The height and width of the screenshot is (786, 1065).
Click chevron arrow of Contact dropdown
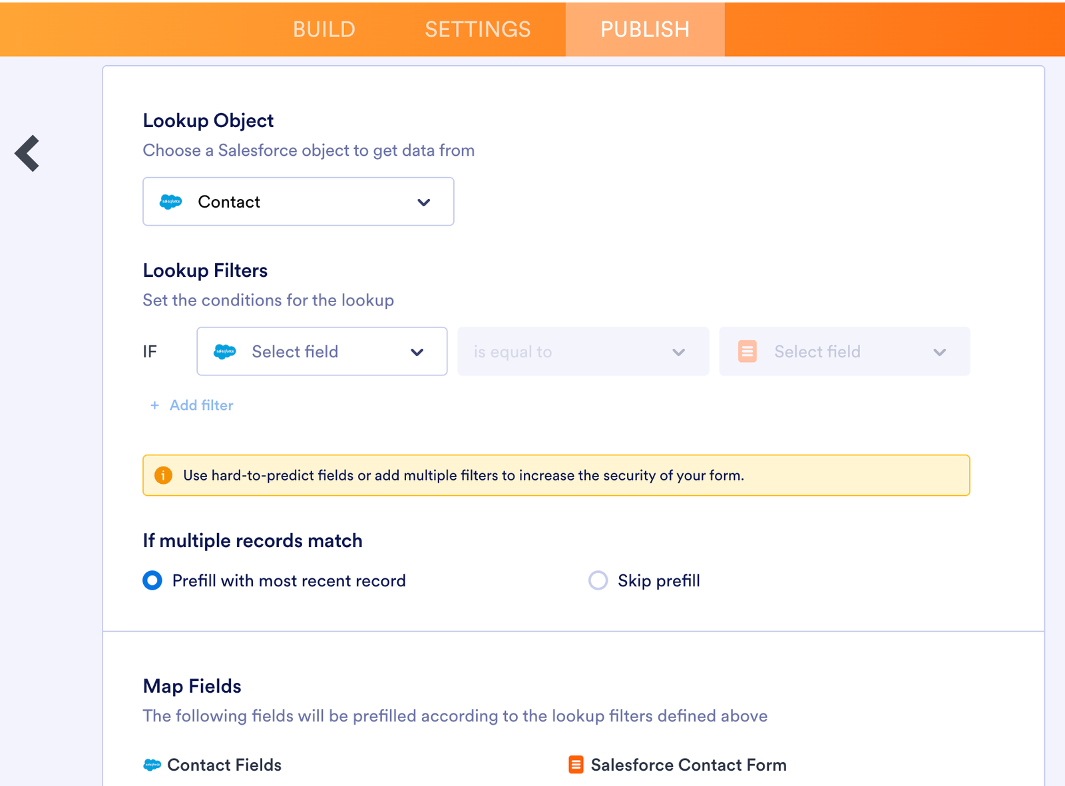coord(424,202)
